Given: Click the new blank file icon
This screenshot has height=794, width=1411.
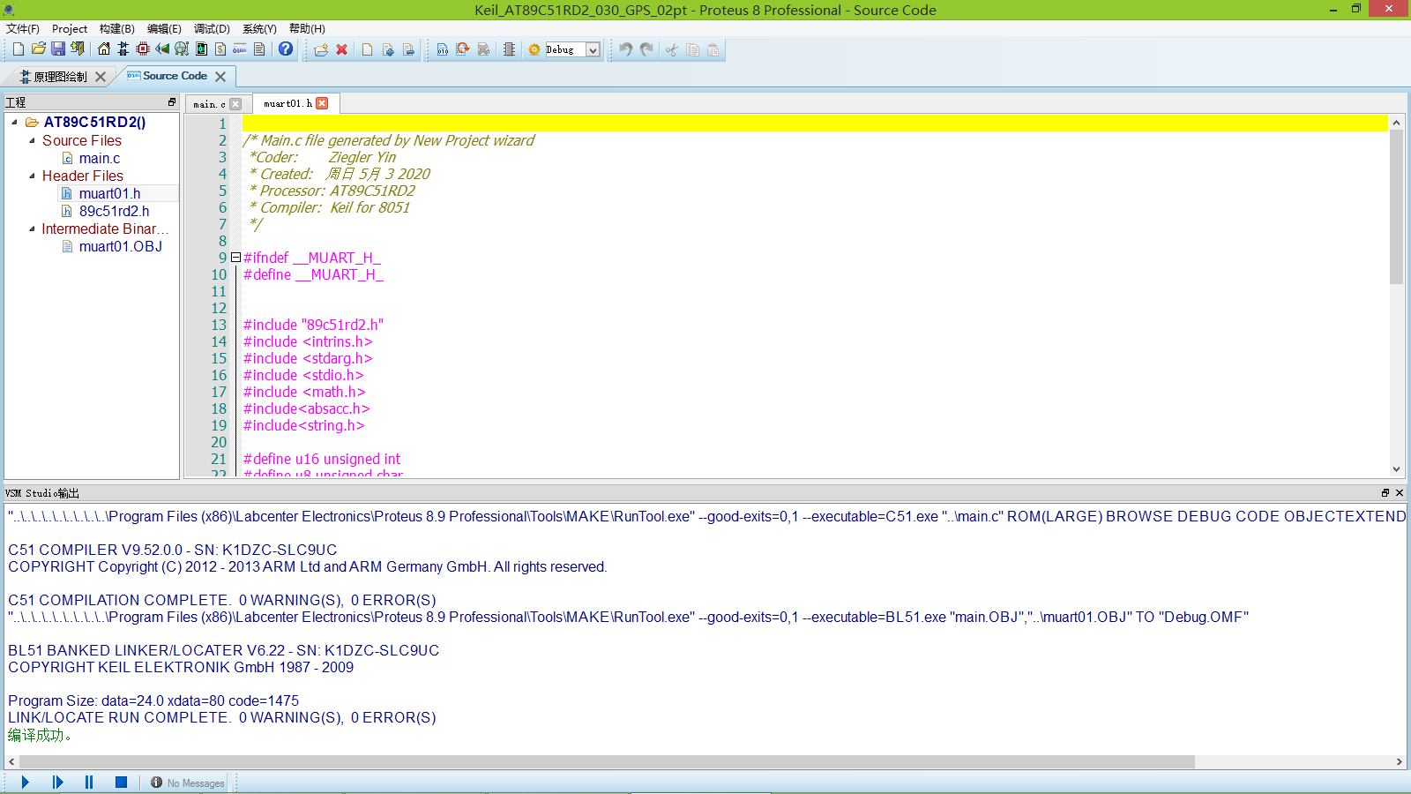Looking at the screenshot, I should 368,49.
